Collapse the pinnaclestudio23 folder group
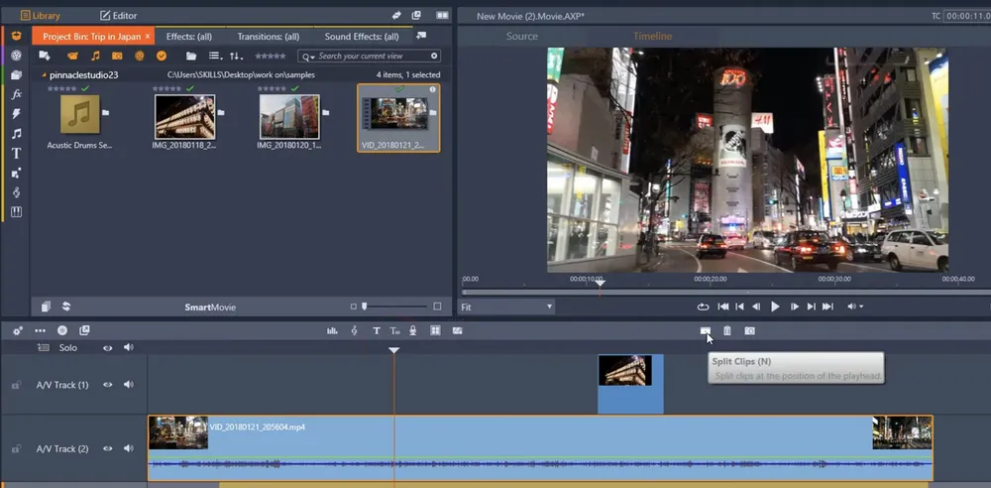Image resolution: width=991 pixels, height=488 pixels. click(x=45, y=74)
